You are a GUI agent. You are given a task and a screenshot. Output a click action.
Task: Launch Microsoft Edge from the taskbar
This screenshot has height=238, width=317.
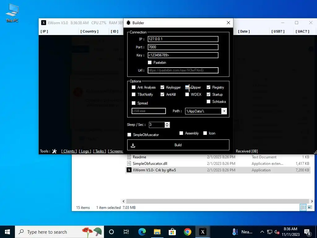coord(142,232)
